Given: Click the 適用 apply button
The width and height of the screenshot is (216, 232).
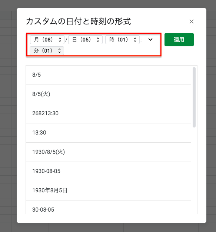Looking at the screenshot, I should pyautogui.click(x=179, y=40).
